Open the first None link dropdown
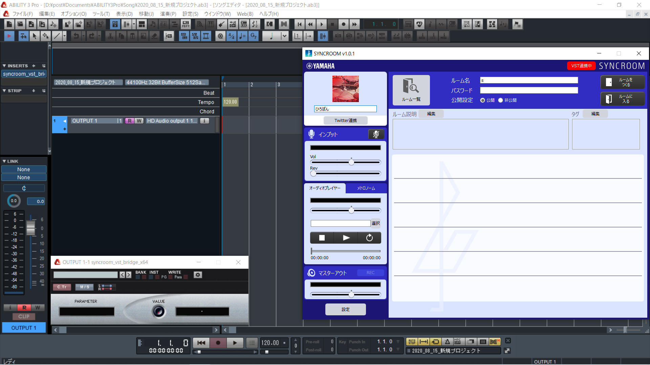 click(24, 169)
